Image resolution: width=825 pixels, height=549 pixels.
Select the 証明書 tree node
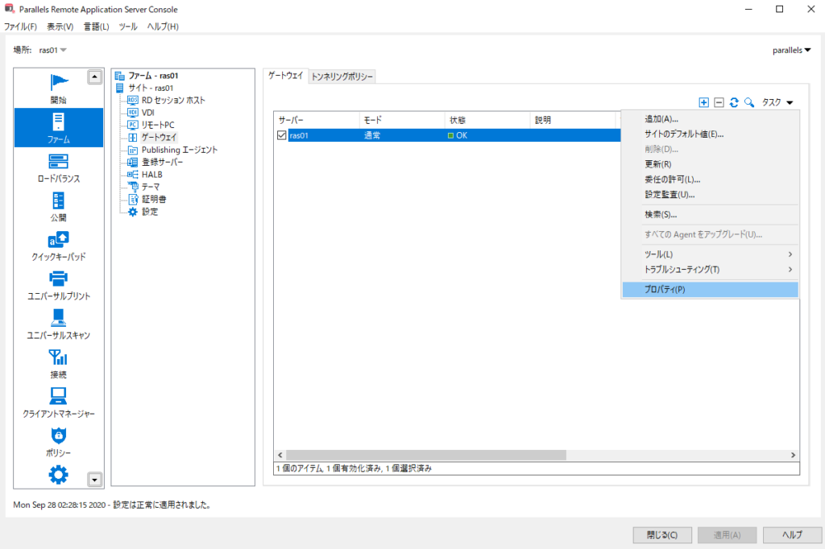[x=154, y=200]
